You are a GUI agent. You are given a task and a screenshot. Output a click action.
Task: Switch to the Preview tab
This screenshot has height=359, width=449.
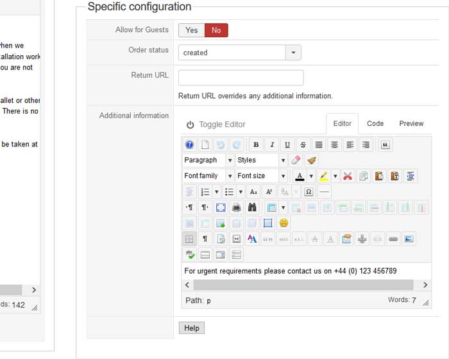[x=411, y=123]
